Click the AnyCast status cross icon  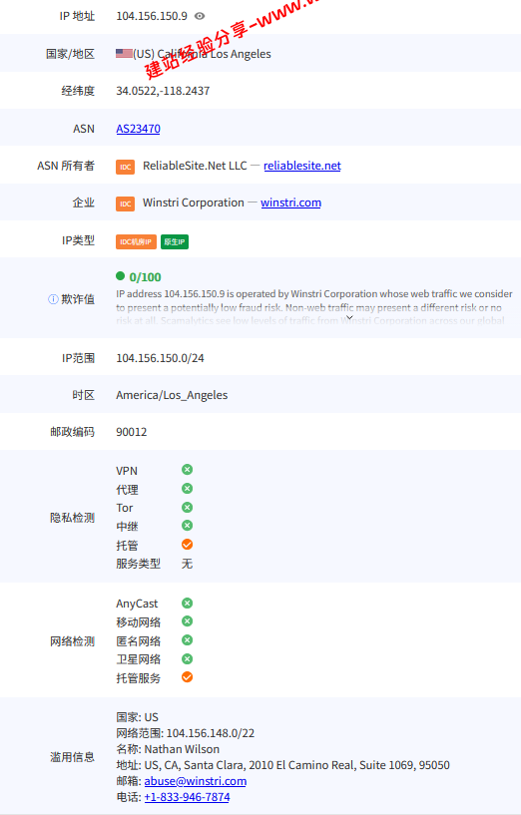(188, 603)
